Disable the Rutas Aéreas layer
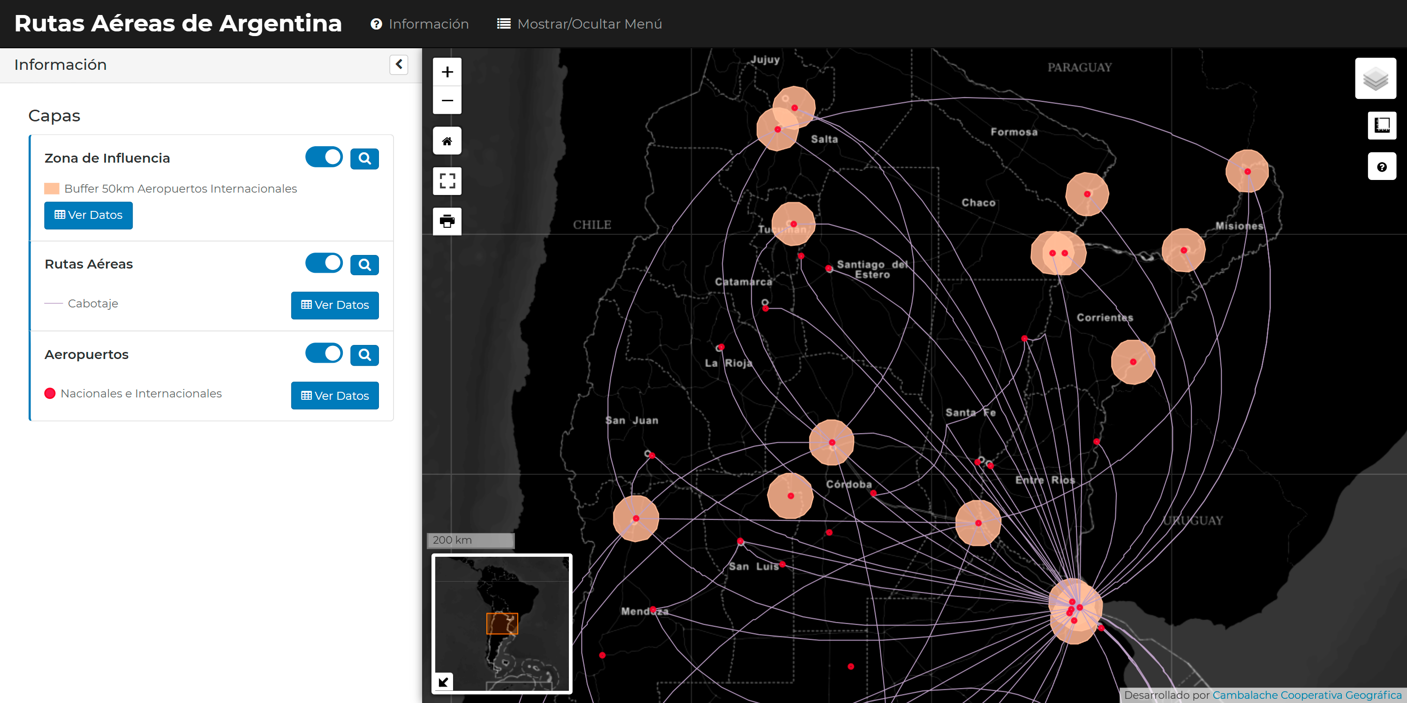This screenshot has width=1407, height=703. point(324,263)
